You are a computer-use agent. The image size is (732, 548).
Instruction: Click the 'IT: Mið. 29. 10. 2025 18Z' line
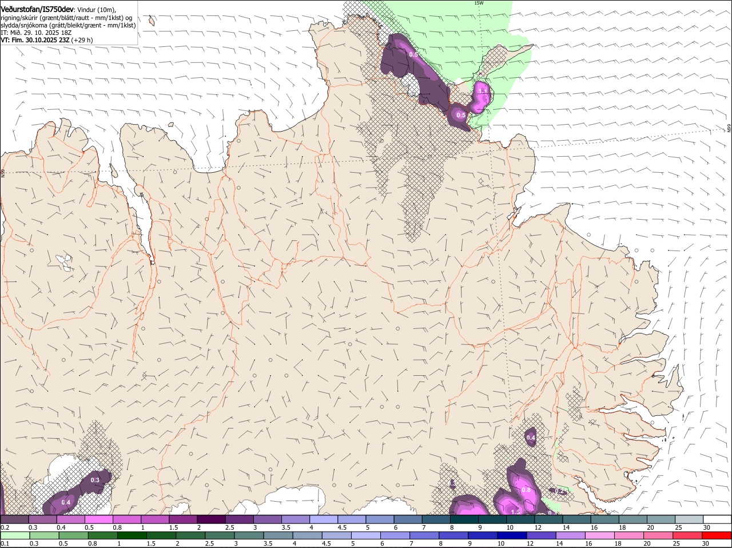(x=36, y=33)
